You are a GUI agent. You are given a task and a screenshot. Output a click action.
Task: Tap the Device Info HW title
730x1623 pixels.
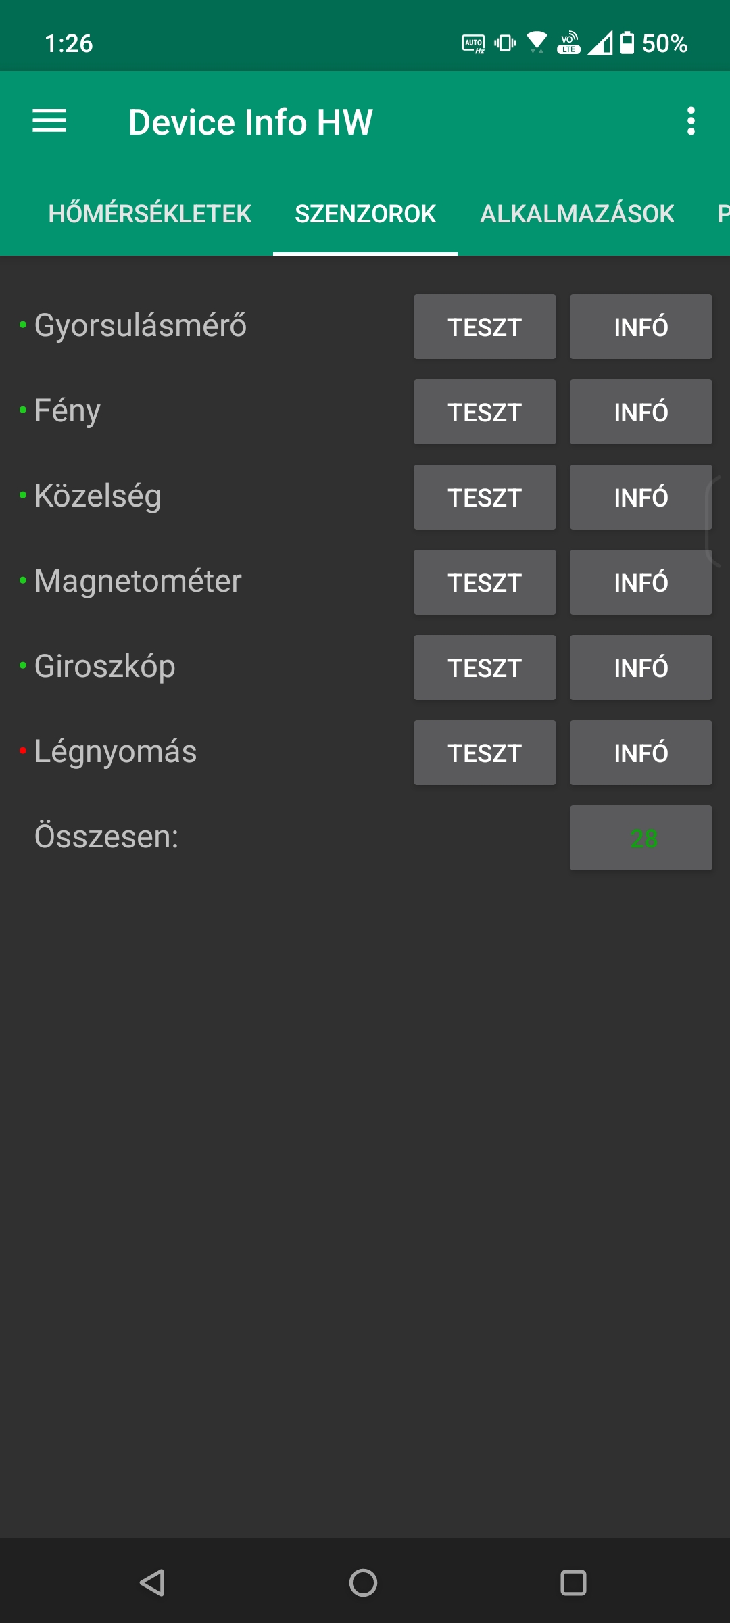pos(250,122)
